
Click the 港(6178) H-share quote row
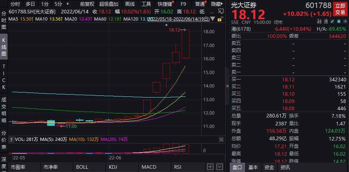[288, 29]
